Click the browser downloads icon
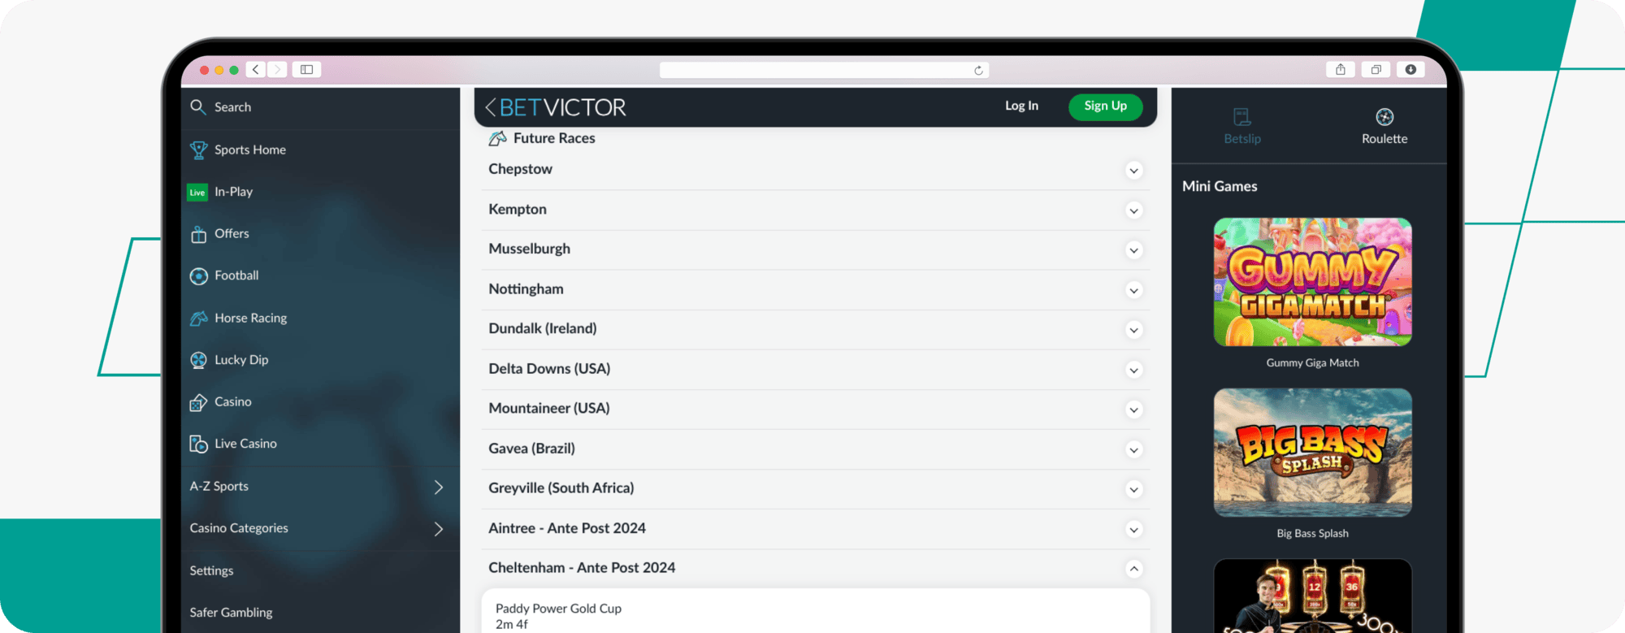This screenshot has height=633, width=1625. (1410, 70)
